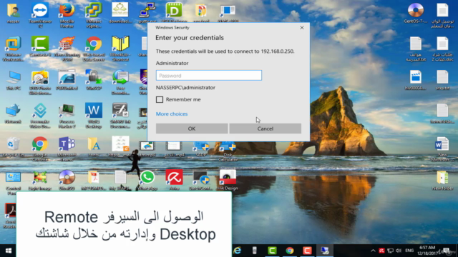This screenshot has height=257, width=458.
Task: Open the WinSCP padlock shortcut
Action: coord(94,80)
